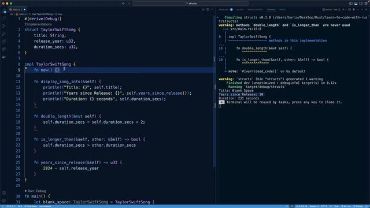This screenshot has width=370, height=208.
Task: Click the main.rs breadcrumb segment
Action: click(x=21, y=14)
